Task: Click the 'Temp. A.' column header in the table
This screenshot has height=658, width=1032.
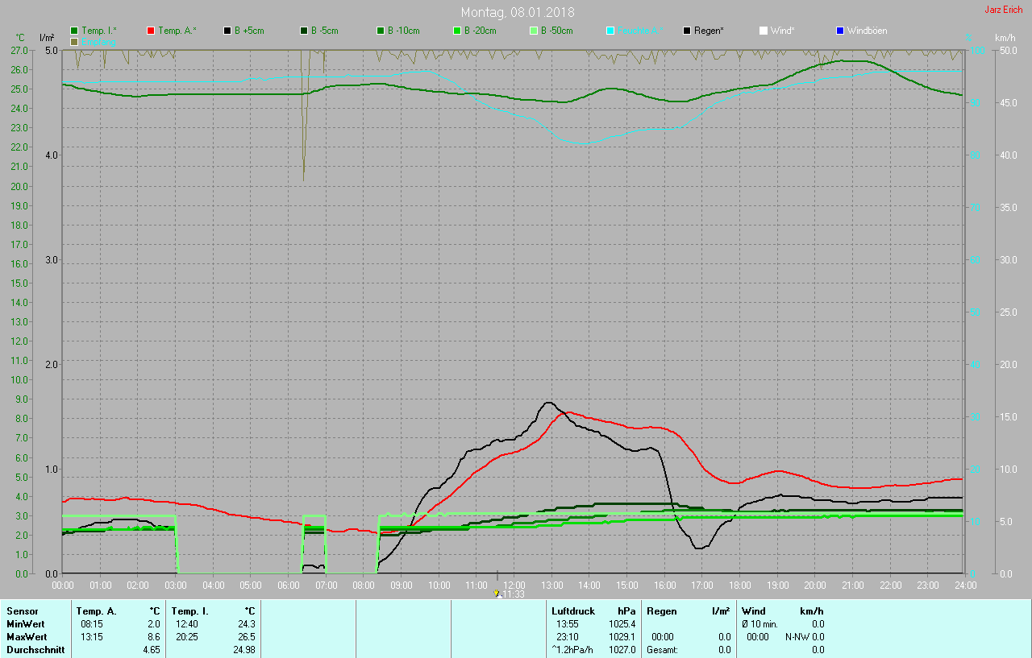Action: pyautogui.click(x=97, y=611)
